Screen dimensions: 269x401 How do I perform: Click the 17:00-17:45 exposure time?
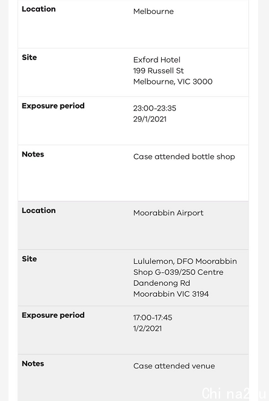(x=153, y=318)
